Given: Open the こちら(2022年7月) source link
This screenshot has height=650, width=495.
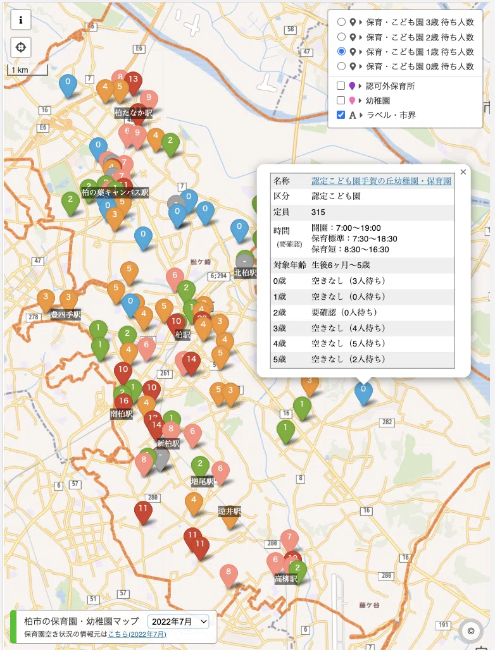Looking at the screenshot, I should click(137, 634).
